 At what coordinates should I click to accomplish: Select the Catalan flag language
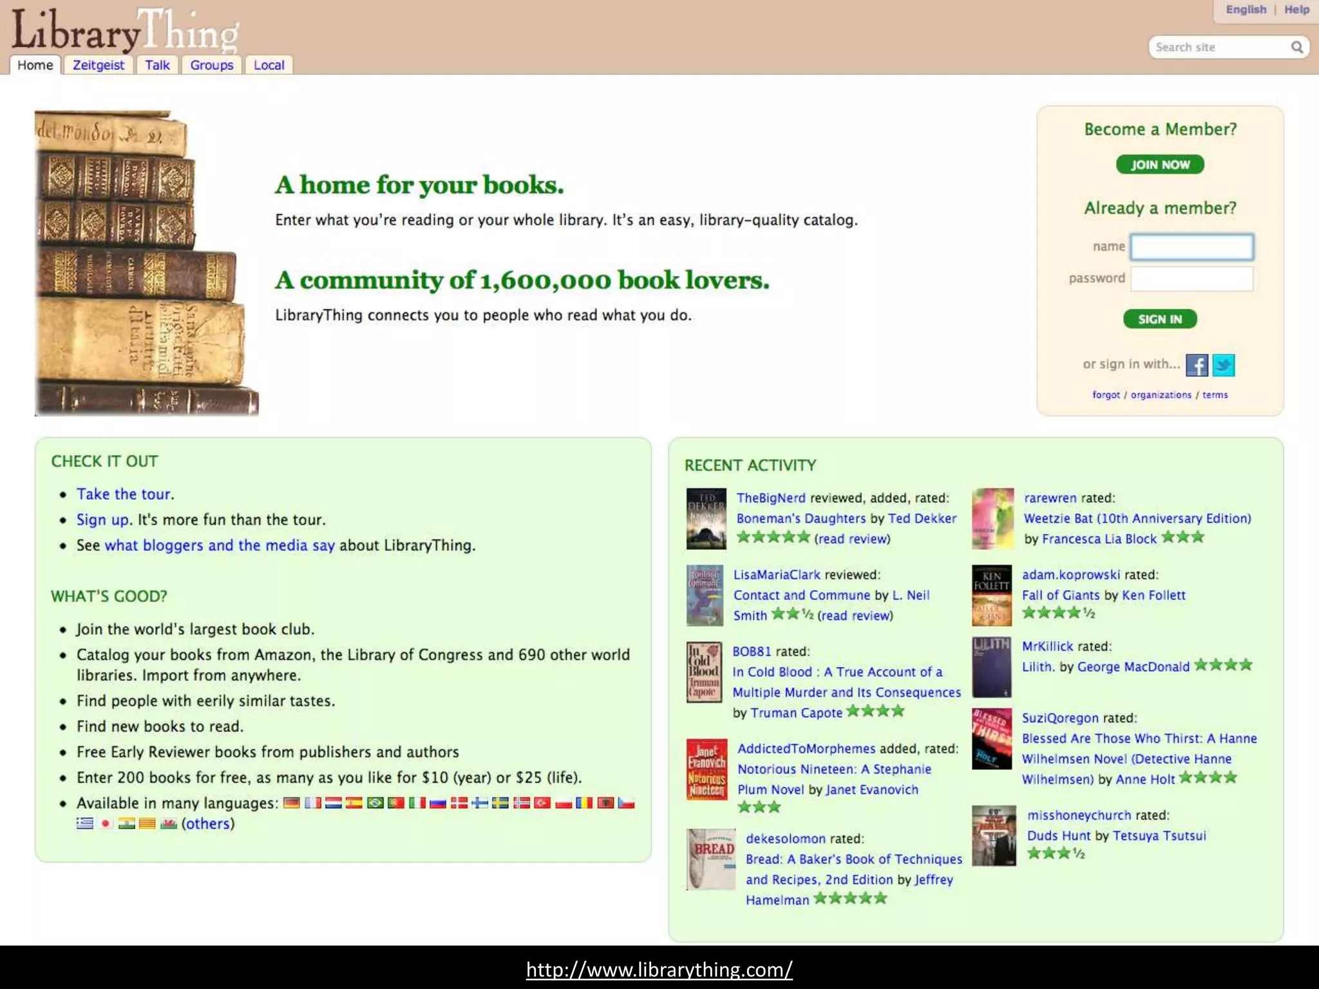coord(147,824)
